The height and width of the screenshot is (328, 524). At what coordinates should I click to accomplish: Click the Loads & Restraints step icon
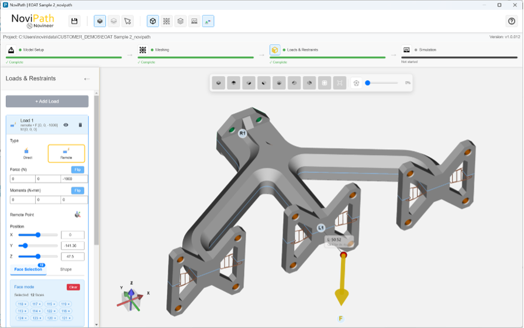coord(275,50)
